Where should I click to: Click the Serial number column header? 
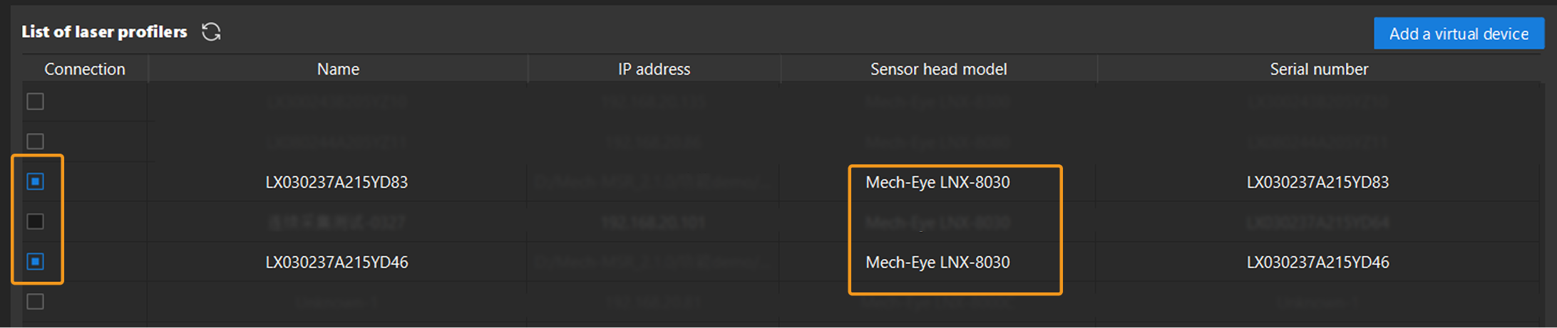pos(1319,69)
